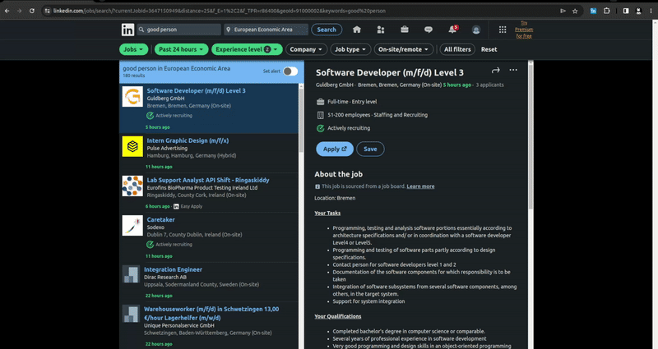658x349 pixels.
Task: Click the browser address bar URL
Action: click(x=219, y=11)
